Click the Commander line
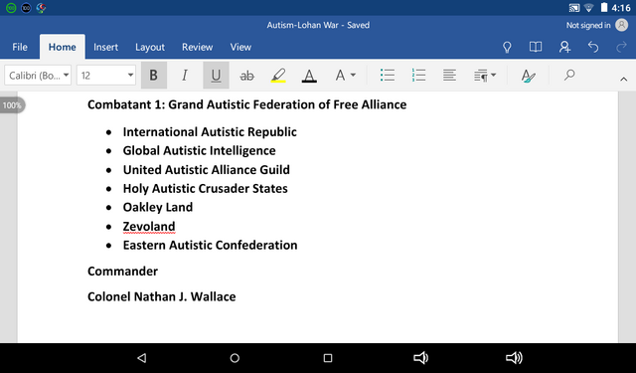This screenshot has width=636, height=373. click(x=122, y=272)
